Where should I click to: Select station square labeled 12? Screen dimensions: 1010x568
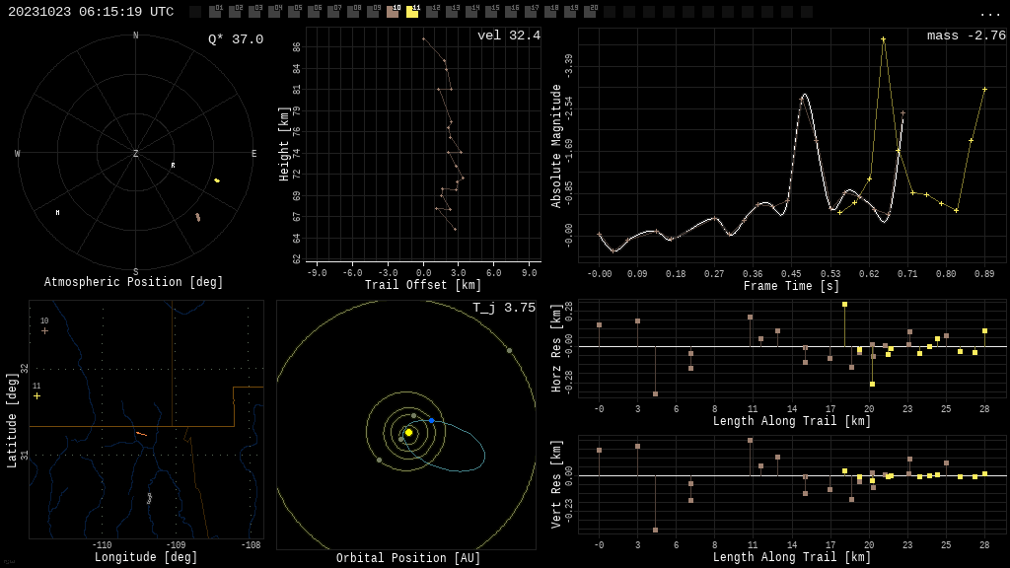pos(432,12)
